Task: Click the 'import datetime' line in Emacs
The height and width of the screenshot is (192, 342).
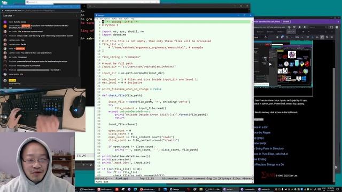Action: point(114,35)
